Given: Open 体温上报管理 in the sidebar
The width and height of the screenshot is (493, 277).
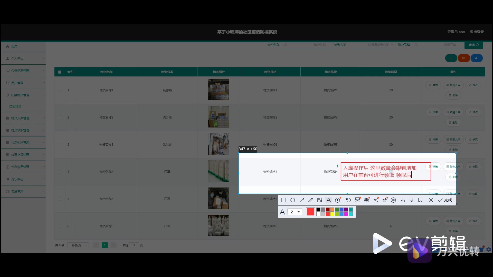Looking at the screenshot, I should coord(23,155).
